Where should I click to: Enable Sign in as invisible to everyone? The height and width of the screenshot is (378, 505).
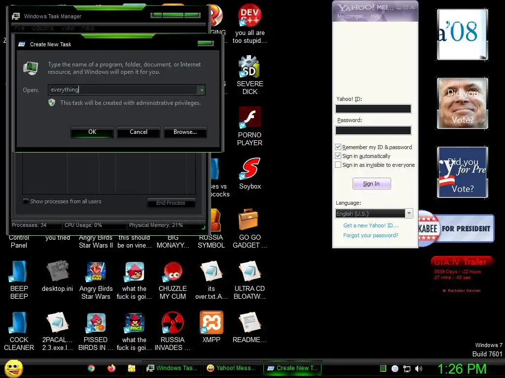(x=338, y=165)
